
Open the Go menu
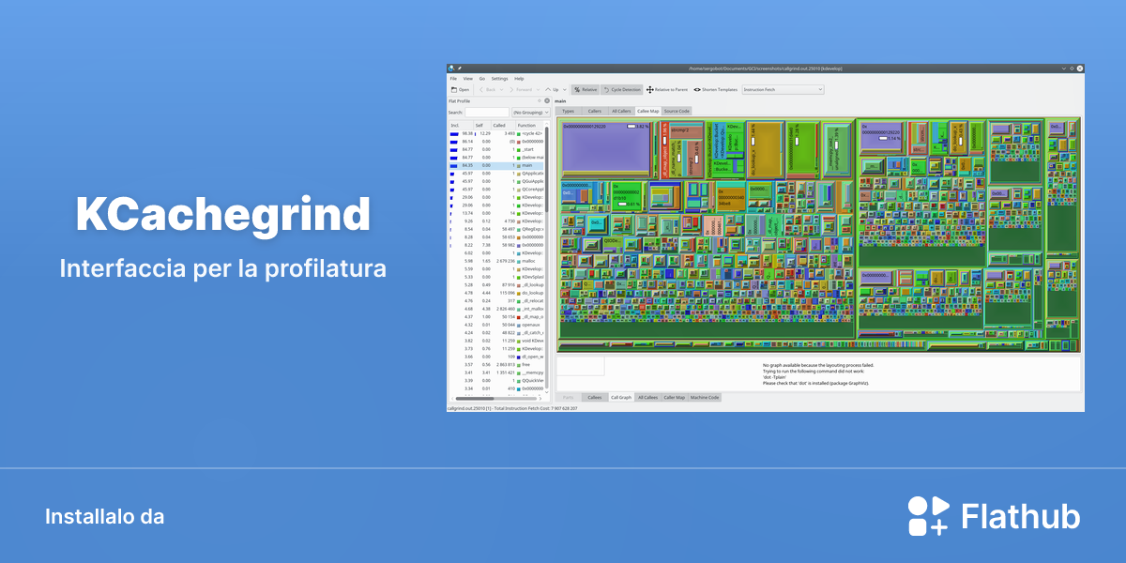pyautogui.click(x=482, y=79)
